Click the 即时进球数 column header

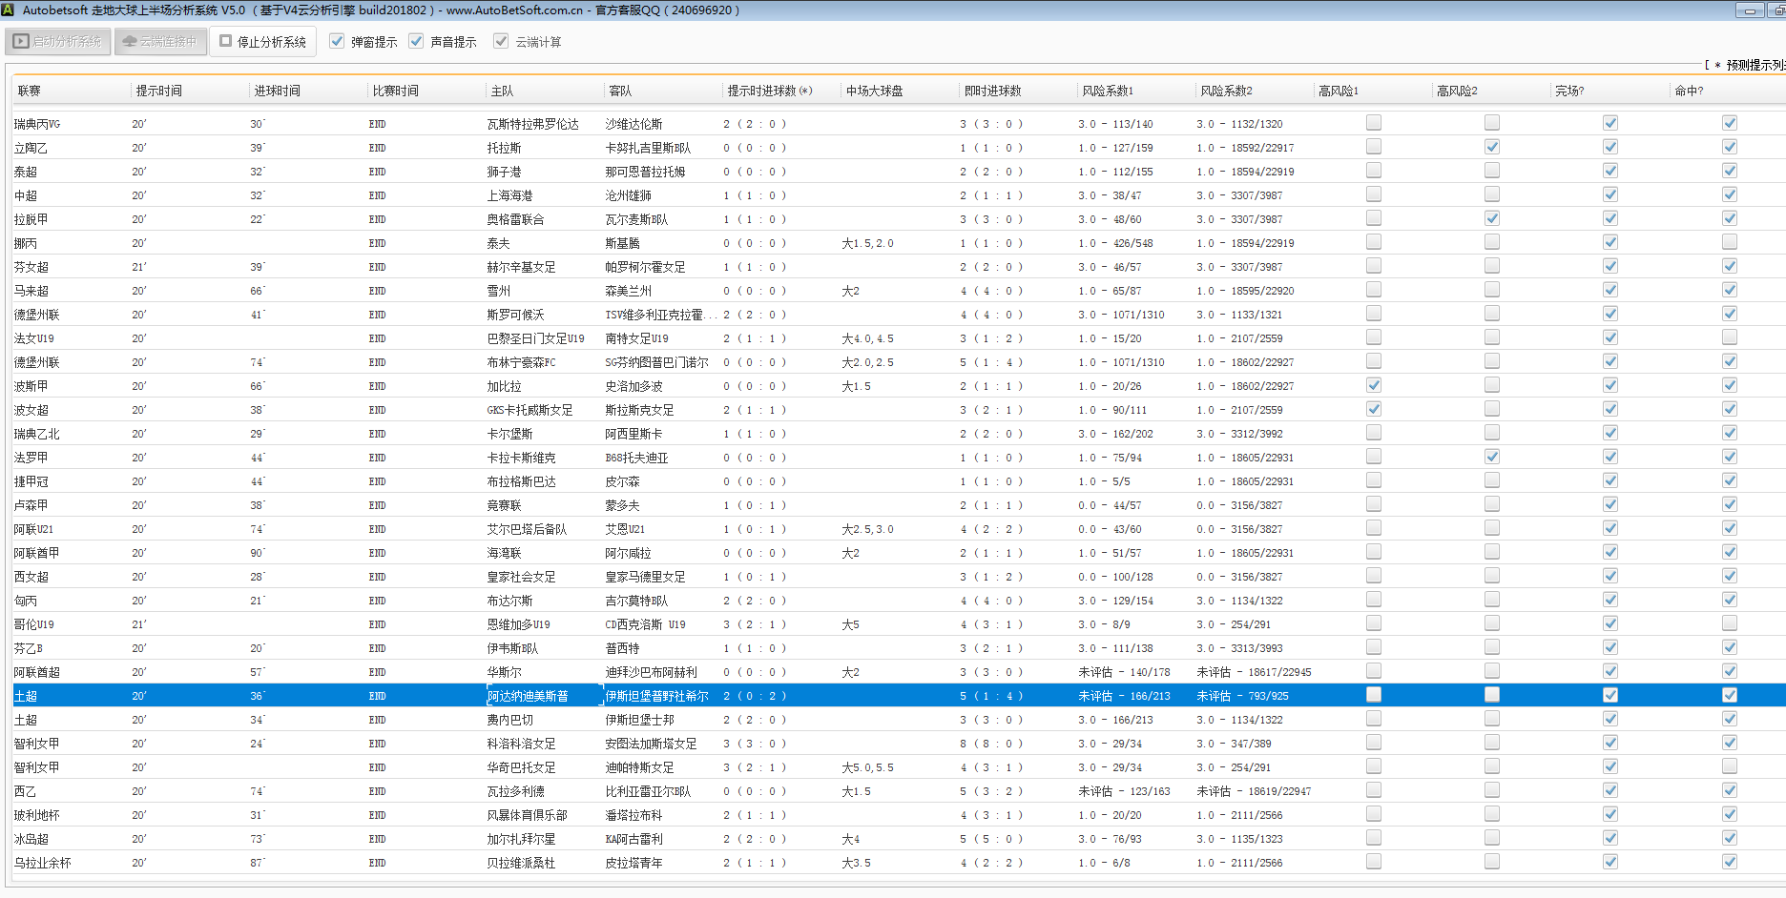[992, 91]
